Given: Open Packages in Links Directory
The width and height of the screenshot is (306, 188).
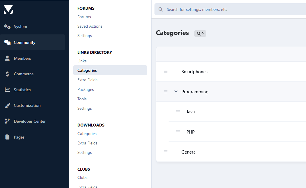Looking at the screenshot, I should click(x=86, y=89).
